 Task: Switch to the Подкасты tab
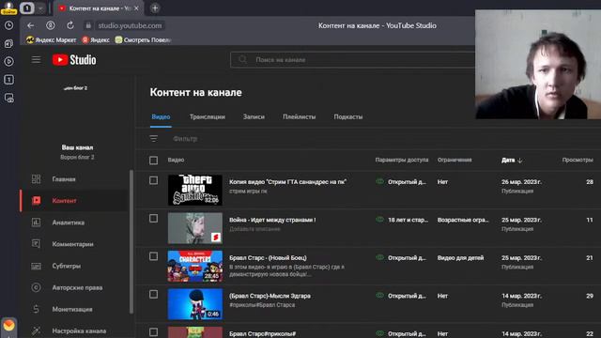pos(348,116)
